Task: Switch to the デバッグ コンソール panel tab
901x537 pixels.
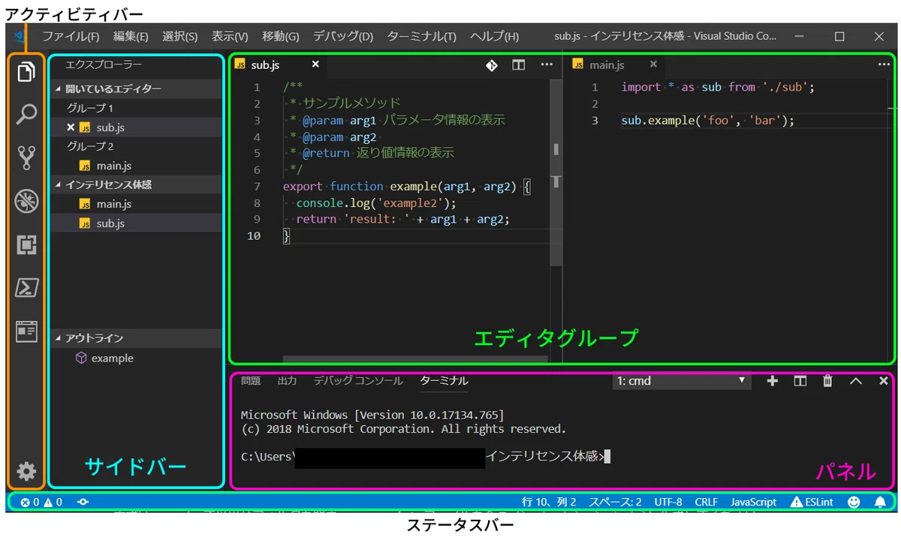Action: click(x=358, y=381)
